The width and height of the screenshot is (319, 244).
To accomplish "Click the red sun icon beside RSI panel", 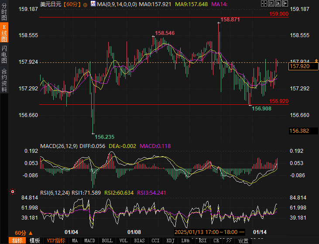I will pyautogui.click(x=13, y=191).
